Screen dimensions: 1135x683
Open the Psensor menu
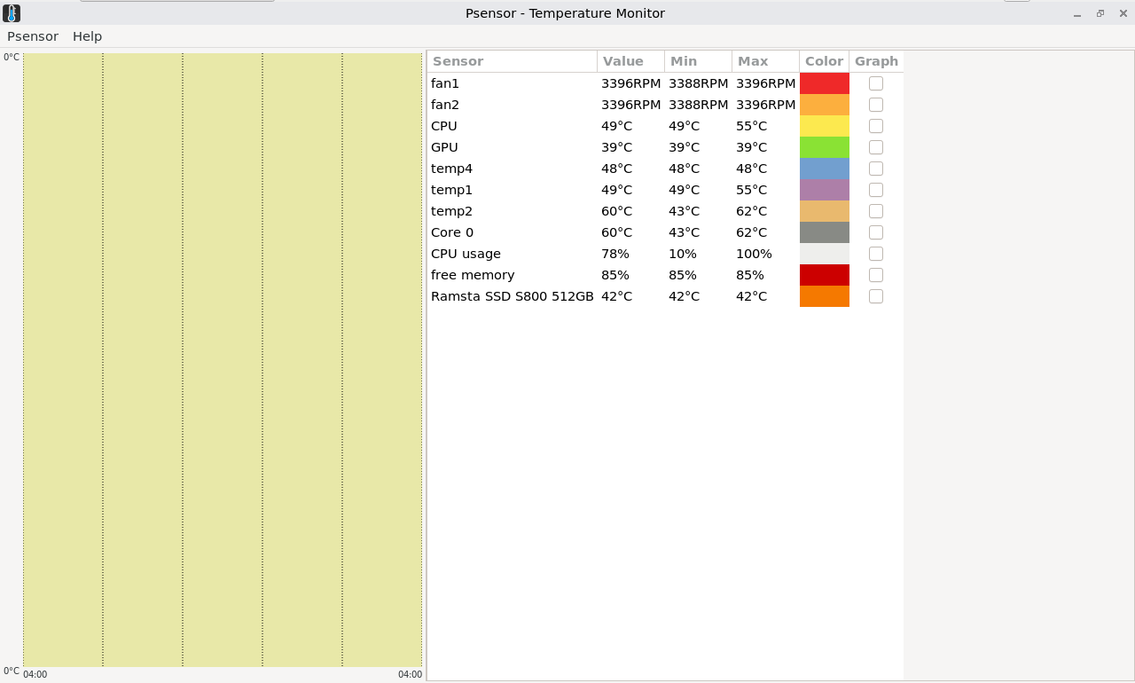pyautogui.click(x=33, y=36)
